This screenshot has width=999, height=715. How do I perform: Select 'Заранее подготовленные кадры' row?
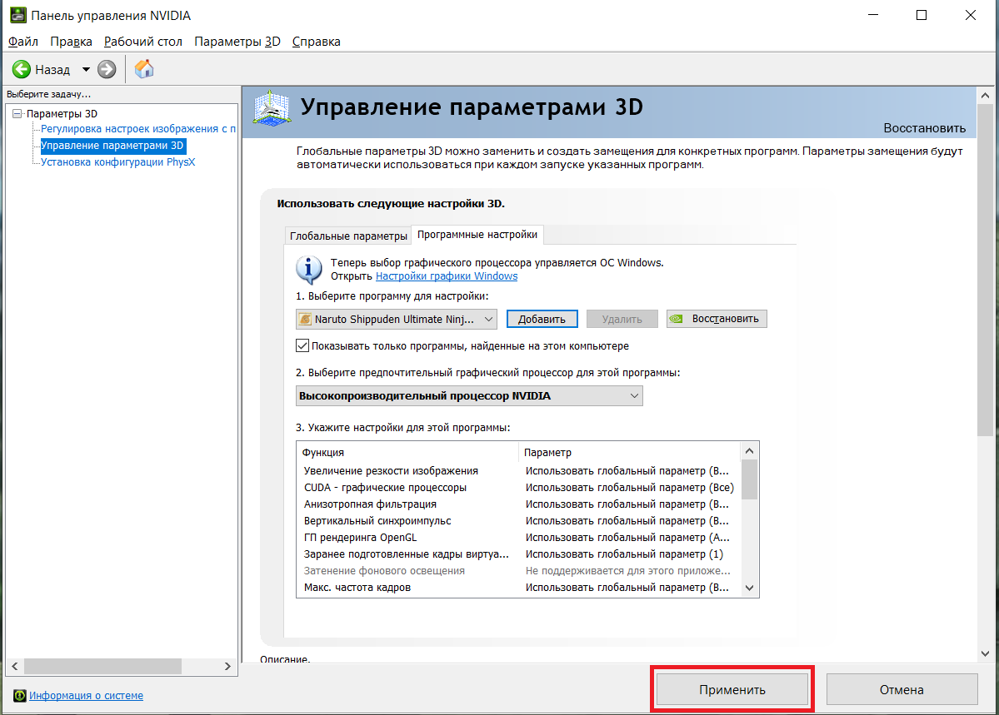point(518,554)
